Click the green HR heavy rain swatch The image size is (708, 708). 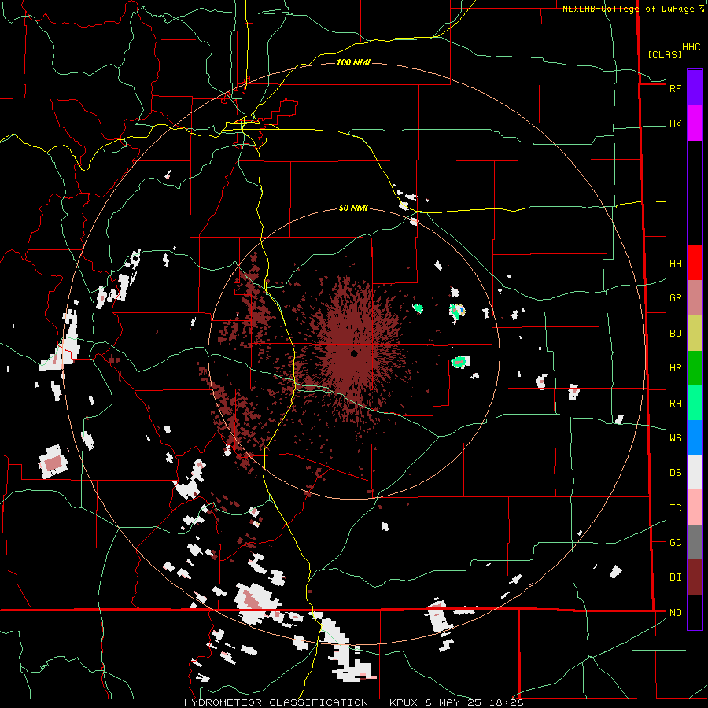click(x=695, y=367)
